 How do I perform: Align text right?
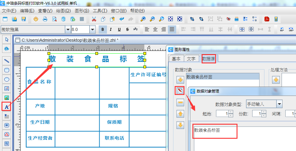[x=164, y=29]
